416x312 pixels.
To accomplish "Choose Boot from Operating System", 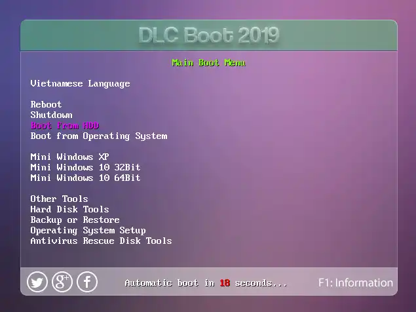I will 98,136.
